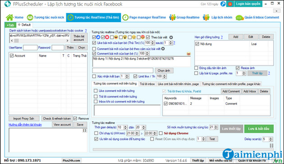Toggle Resize ảnh checkbox
Screen dimensions: 284x164
click(238, 68)
